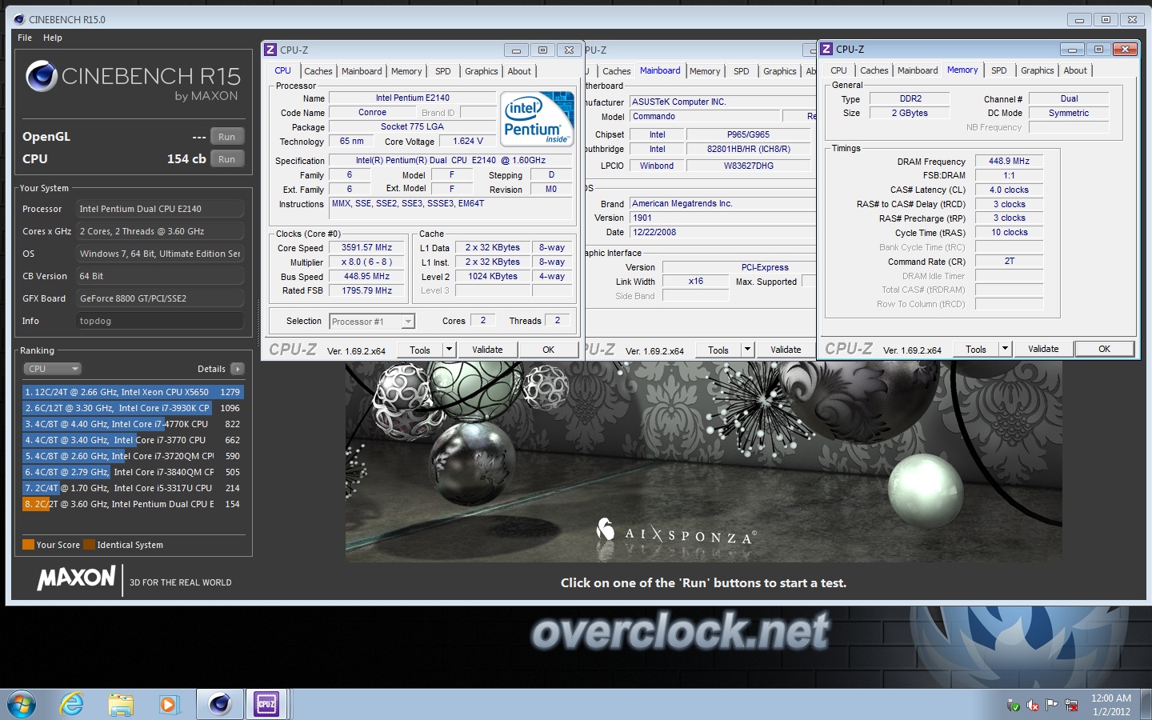
Task: Click the volume muted tray icon
Action: pos(1033,706)
